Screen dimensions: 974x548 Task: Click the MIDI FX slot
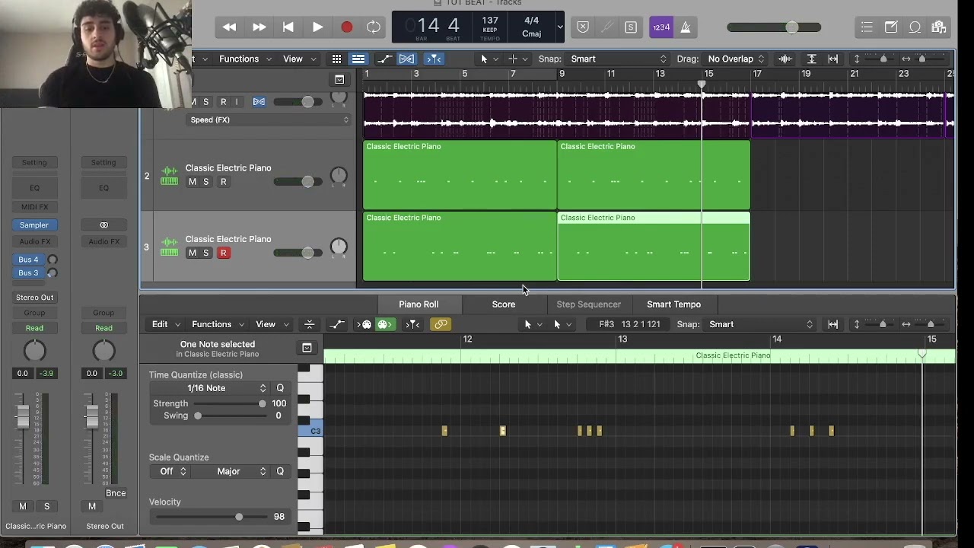[x=34, y=207]
